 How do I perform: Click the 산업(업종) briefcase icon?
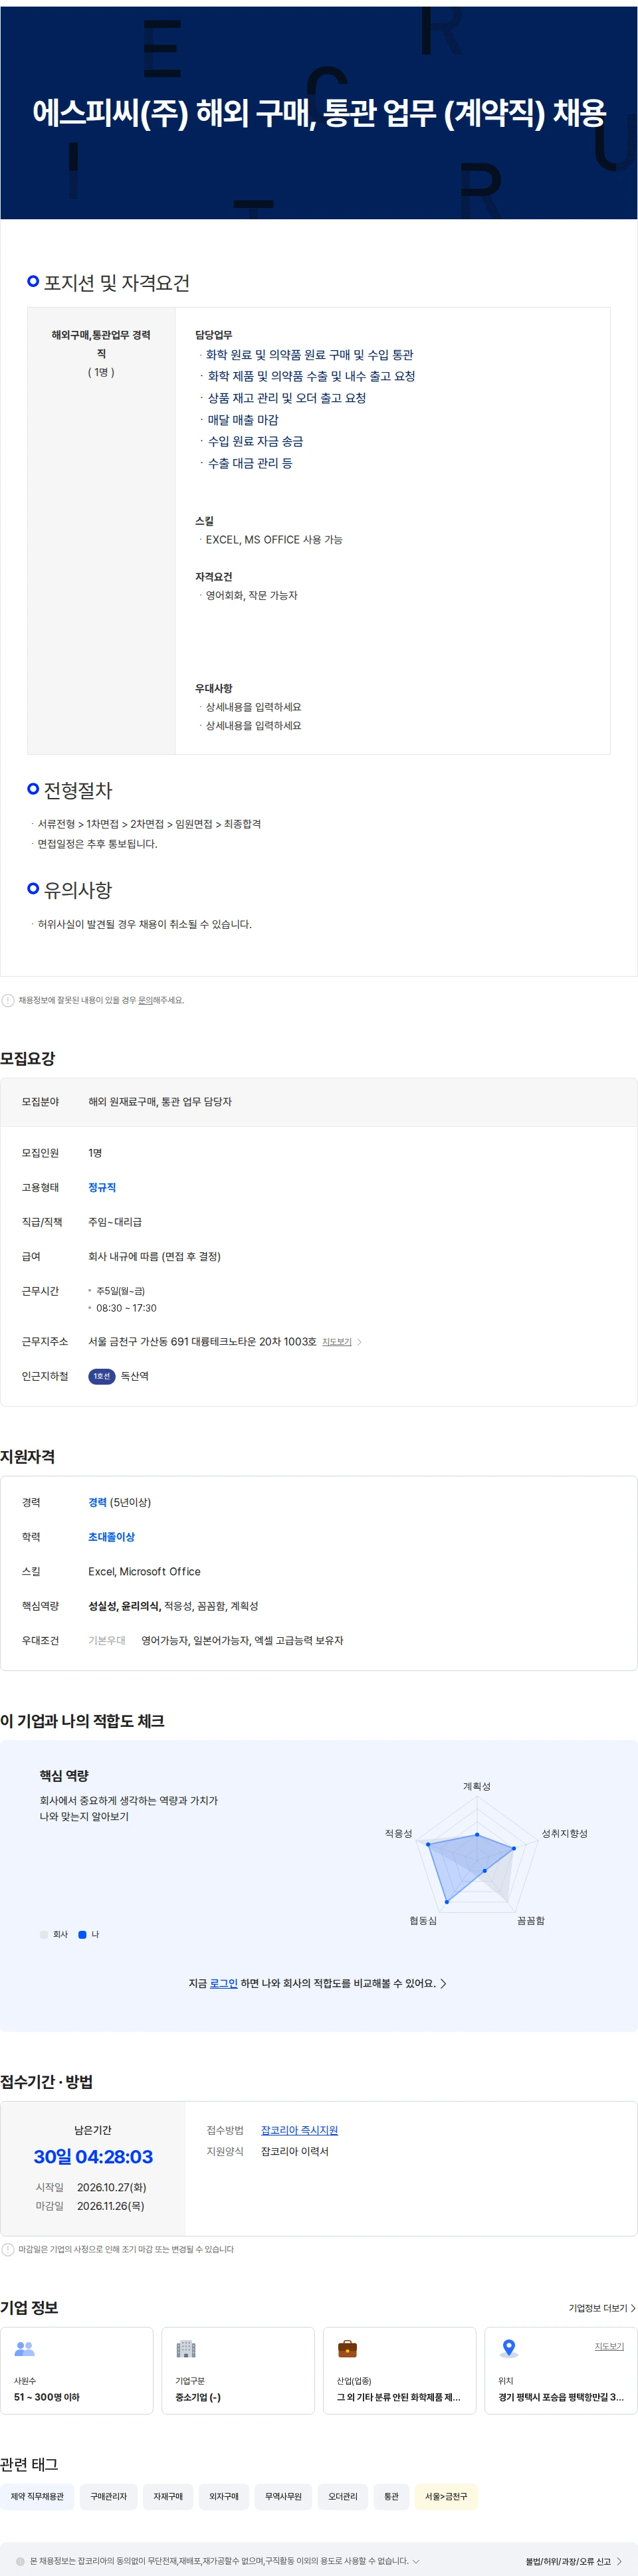[x=347, y=2349]
